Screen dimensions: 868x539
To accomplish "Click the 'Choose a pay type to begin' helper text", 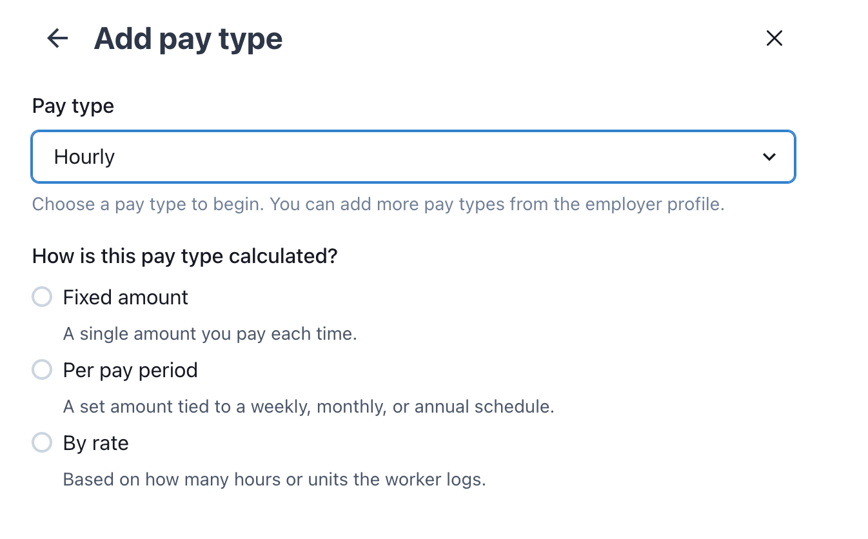I will coord(148,204).
